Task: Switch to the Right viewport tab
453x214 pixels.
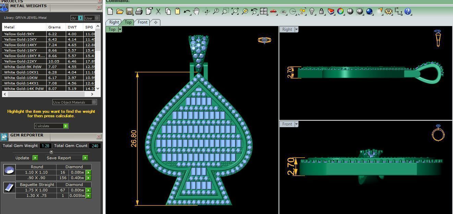Action: point(114,22)
